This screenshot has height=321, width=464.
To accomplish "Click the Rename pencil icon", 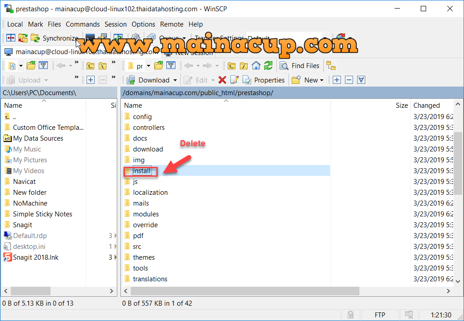I will coord(234,80).
